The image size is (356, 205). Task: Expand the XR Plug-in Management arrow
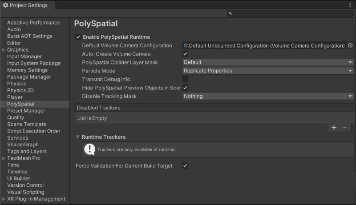[4, 199]
